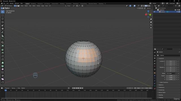Switch to the Layout workspace tab
The image size is (181, 101).
(27, 4)
